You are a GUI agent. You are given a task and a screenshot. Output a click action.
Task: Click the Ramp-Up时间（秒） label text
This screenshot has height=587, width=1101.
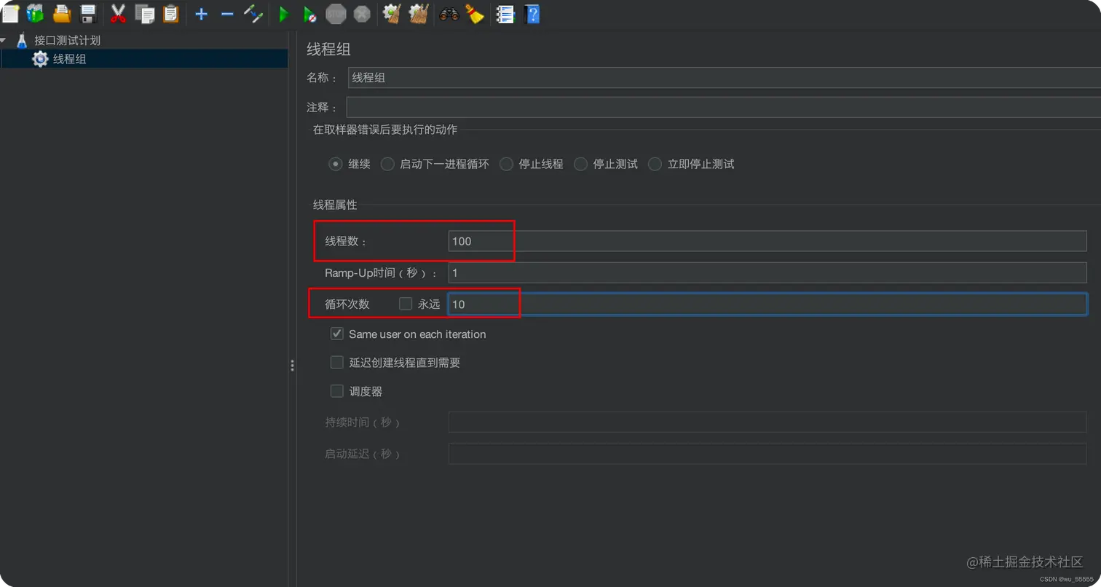click(382, 272)
